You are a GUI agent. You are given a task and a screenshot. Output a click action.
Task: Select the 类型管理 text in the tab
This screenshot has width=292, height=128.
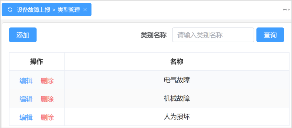click(x=69, y=10)
